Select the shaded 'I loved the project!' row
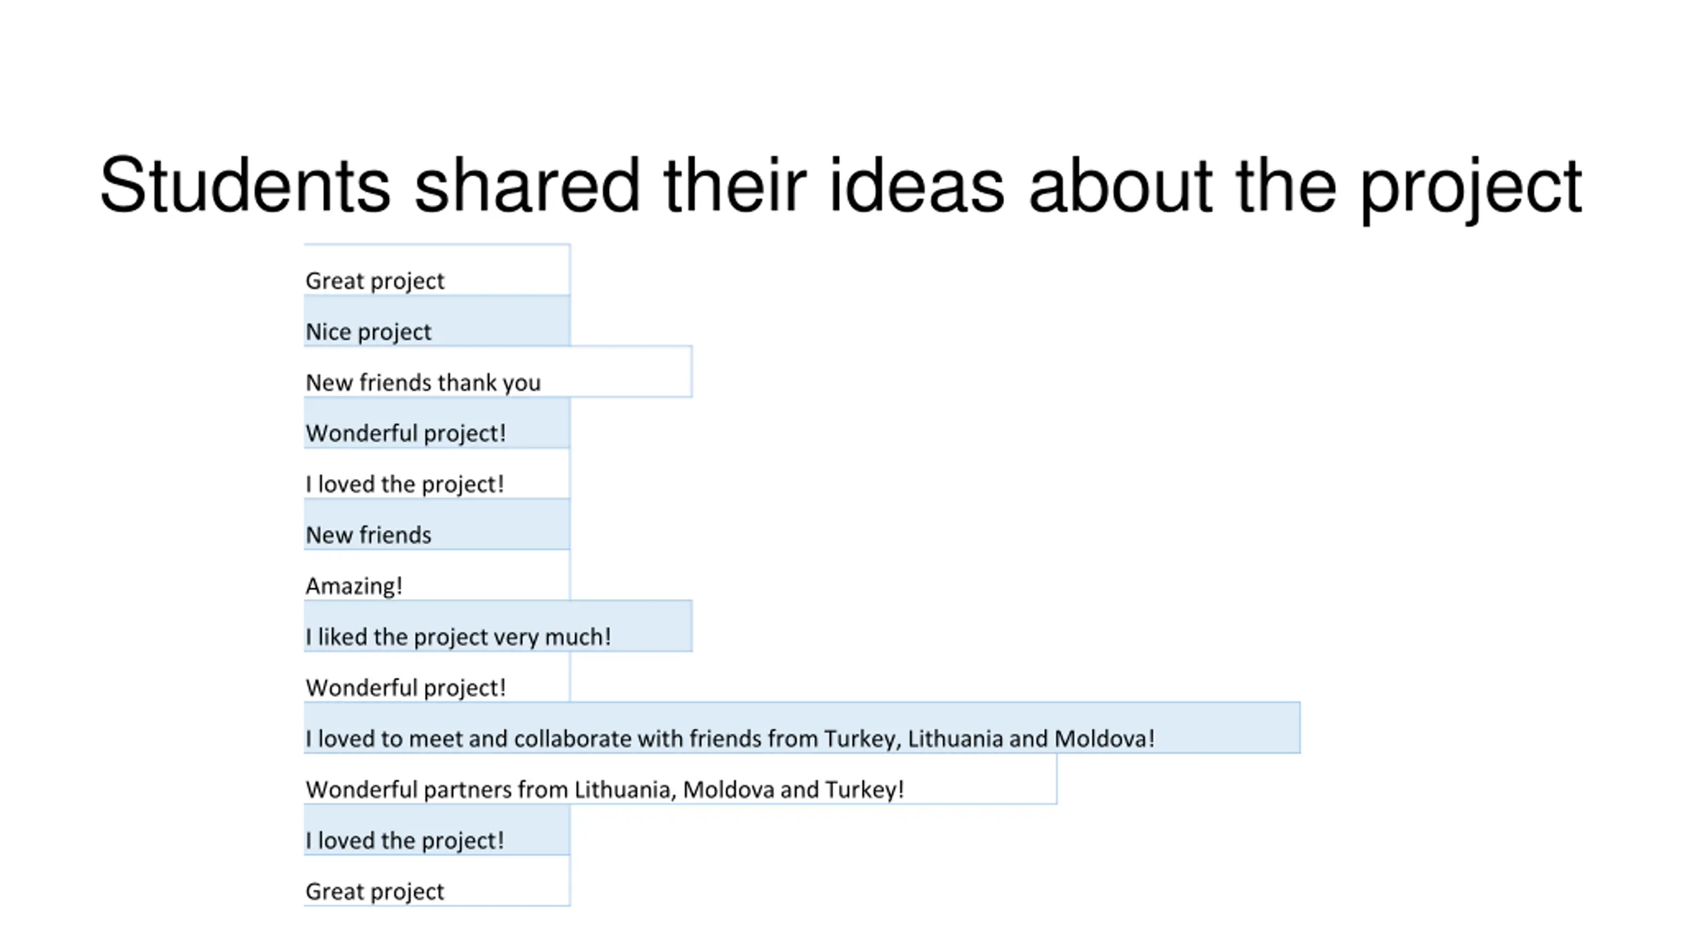 (x=437, y=830)
